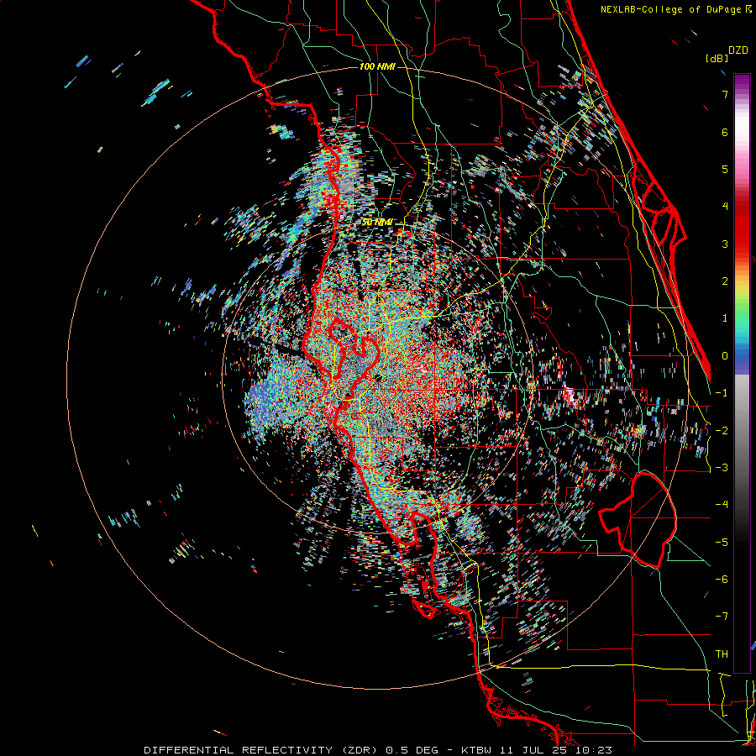This screenshot has height=756, width=756.
Task: Select the 3 dB scale label
Action: click(725, 244)
